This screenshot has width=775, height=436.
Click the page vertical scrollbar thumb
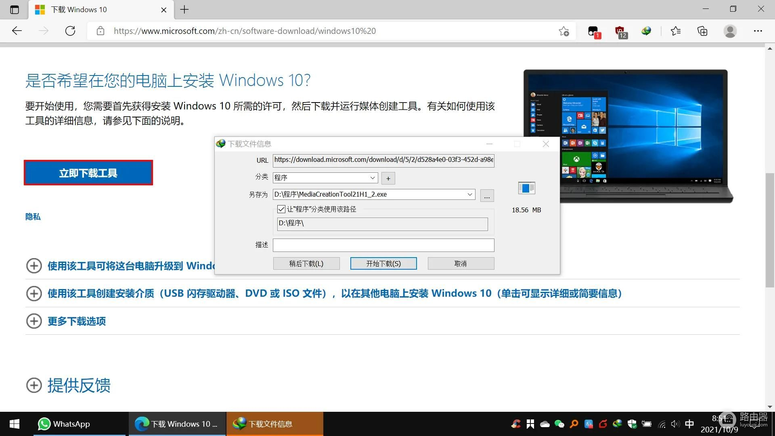770,230
